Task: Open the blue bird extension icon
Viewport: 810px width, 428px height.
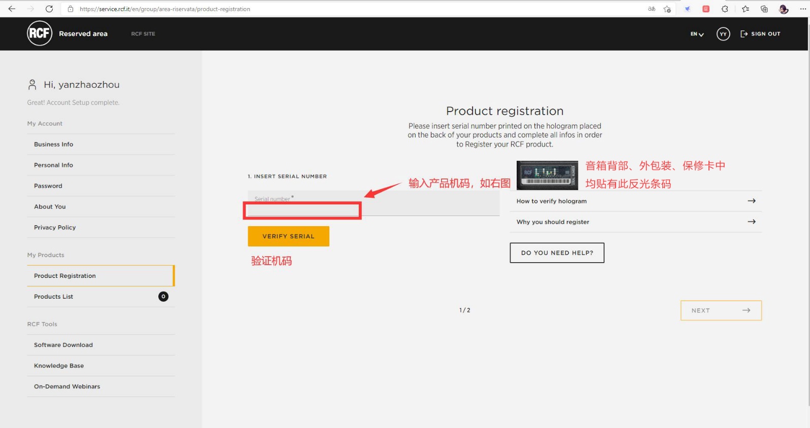Action: 687,9
